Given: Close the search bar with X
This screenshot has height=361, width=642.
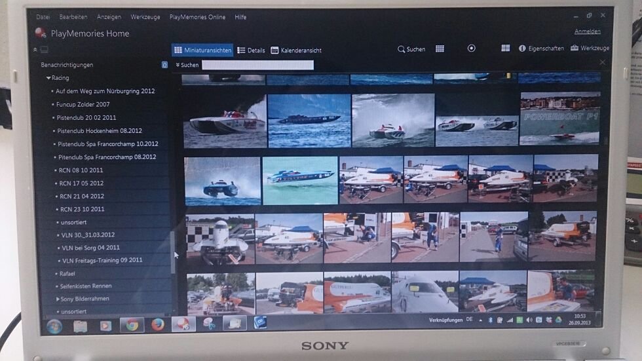Looking at the screenshot, I should [602, 62].
